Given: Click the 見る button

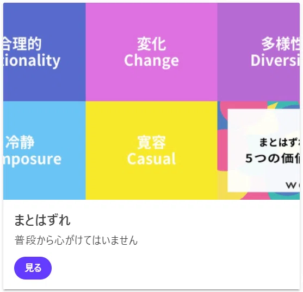Looking at the screenshot, I should tap(33, 268).
